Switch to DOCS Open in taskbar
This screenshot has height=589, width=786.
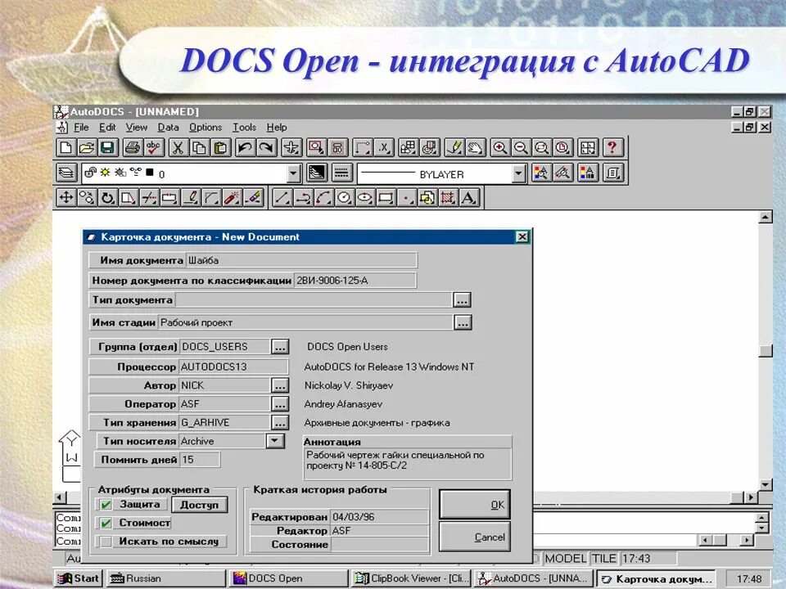click(x=289, y=578)
